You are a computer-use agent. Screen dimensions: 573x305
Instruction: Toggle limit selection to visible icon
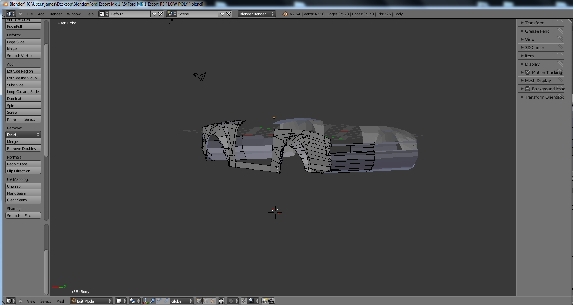[222, 301]
